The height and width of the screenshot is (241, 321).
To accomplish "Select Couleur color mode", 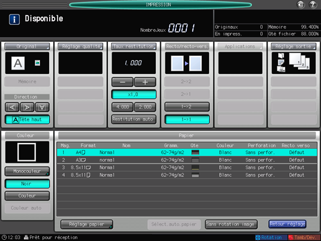I will [27, 196].
